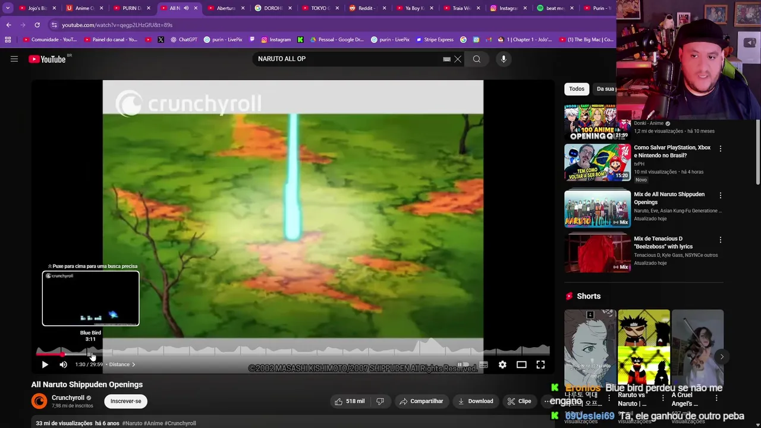Open the Stripe Express bookmark
The width and height of the screenshot is (761, 428).
pos(435,40)
